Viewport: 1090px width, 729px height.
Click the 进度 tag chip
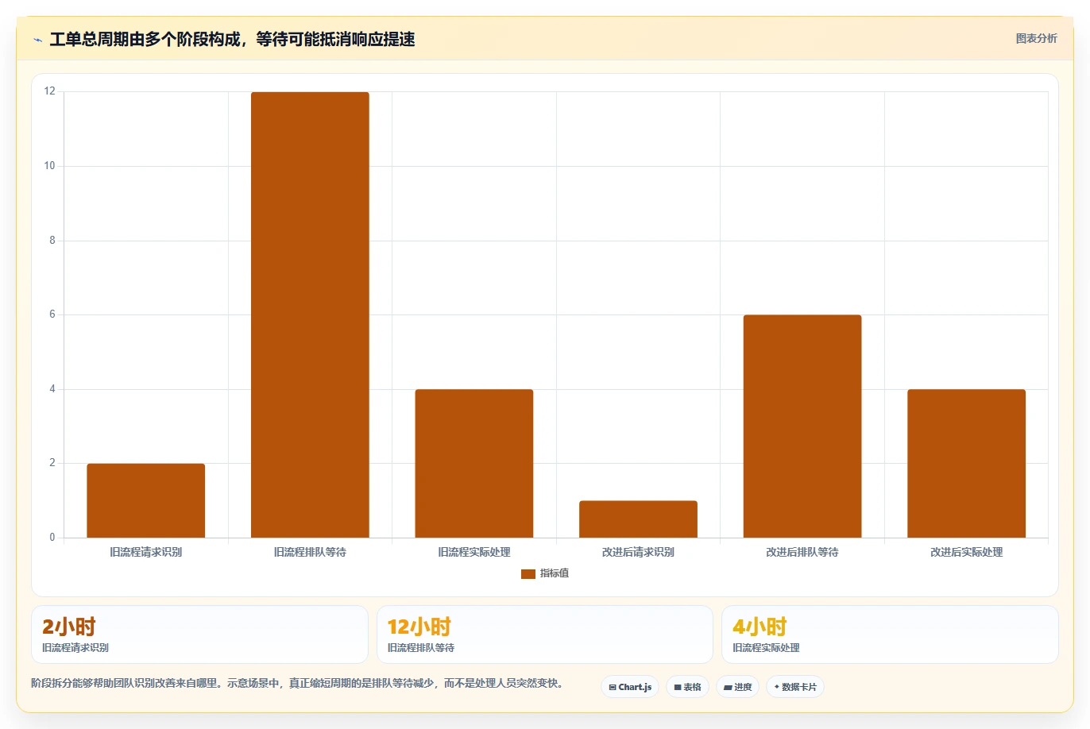click(x=737, y=687)
